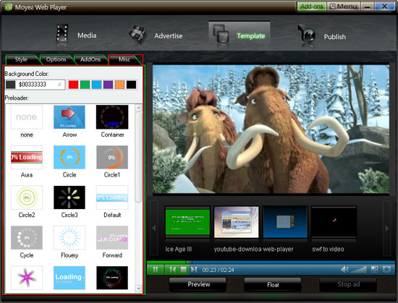Image resolution: width=398 pixels, height=303 pixels.
Task: Click the Stop ad button
Action: [x=348, y=284]
